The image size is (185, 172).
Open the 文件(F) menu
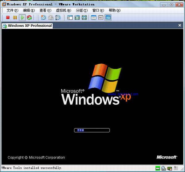click(x=12, y=10)
